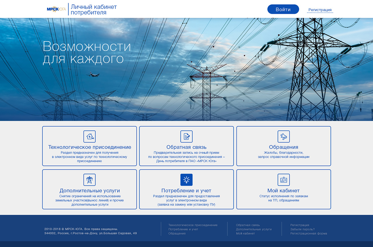Open footer link Забыли пароль?
The width and height of the screenshot is (373, 247).
tap(302, 229)
